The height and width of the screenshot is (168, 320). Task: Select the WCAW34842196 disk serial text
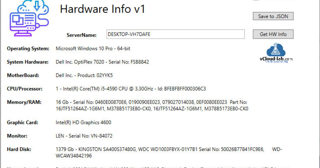[x=74, y=155]
